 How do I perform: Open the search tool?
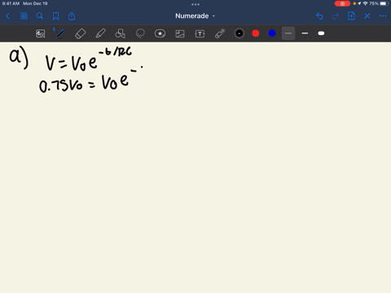click(40, 16)
